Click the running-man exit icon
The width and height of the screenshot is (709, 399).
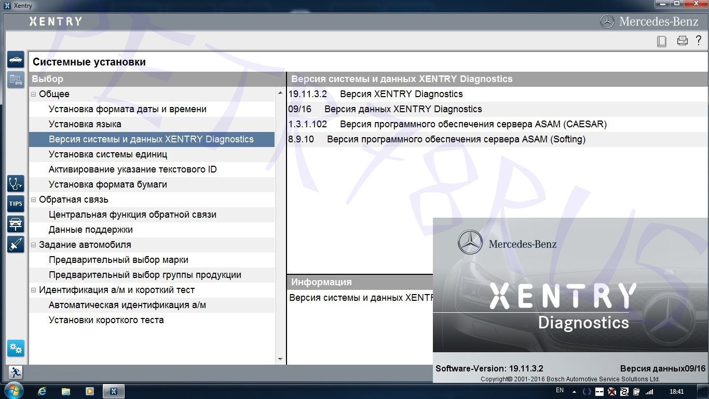[16, 372]
